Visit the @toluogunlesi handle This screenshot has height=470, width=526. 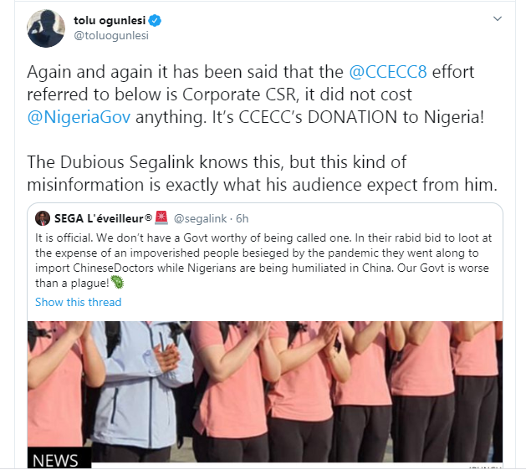click(111, 36)
